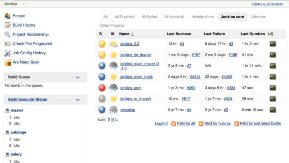Open last success build #4414
The height and width of the screenshot is (163, 289).
195,77
